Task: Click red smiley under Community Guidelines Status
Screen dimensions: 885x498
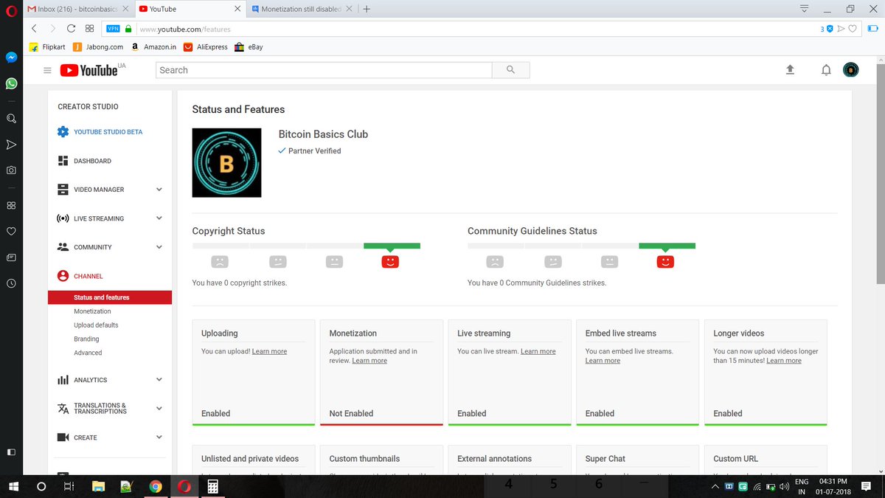Action: coord(665,261)
